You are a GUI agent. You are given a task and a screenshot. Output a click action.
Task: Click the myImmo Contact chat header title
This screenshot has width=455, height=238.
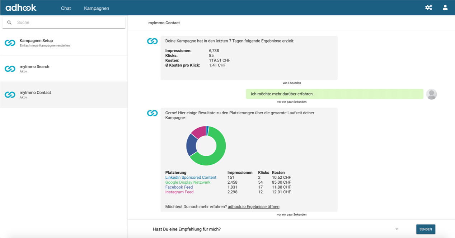pyautogui.click(x=164, y=23)
